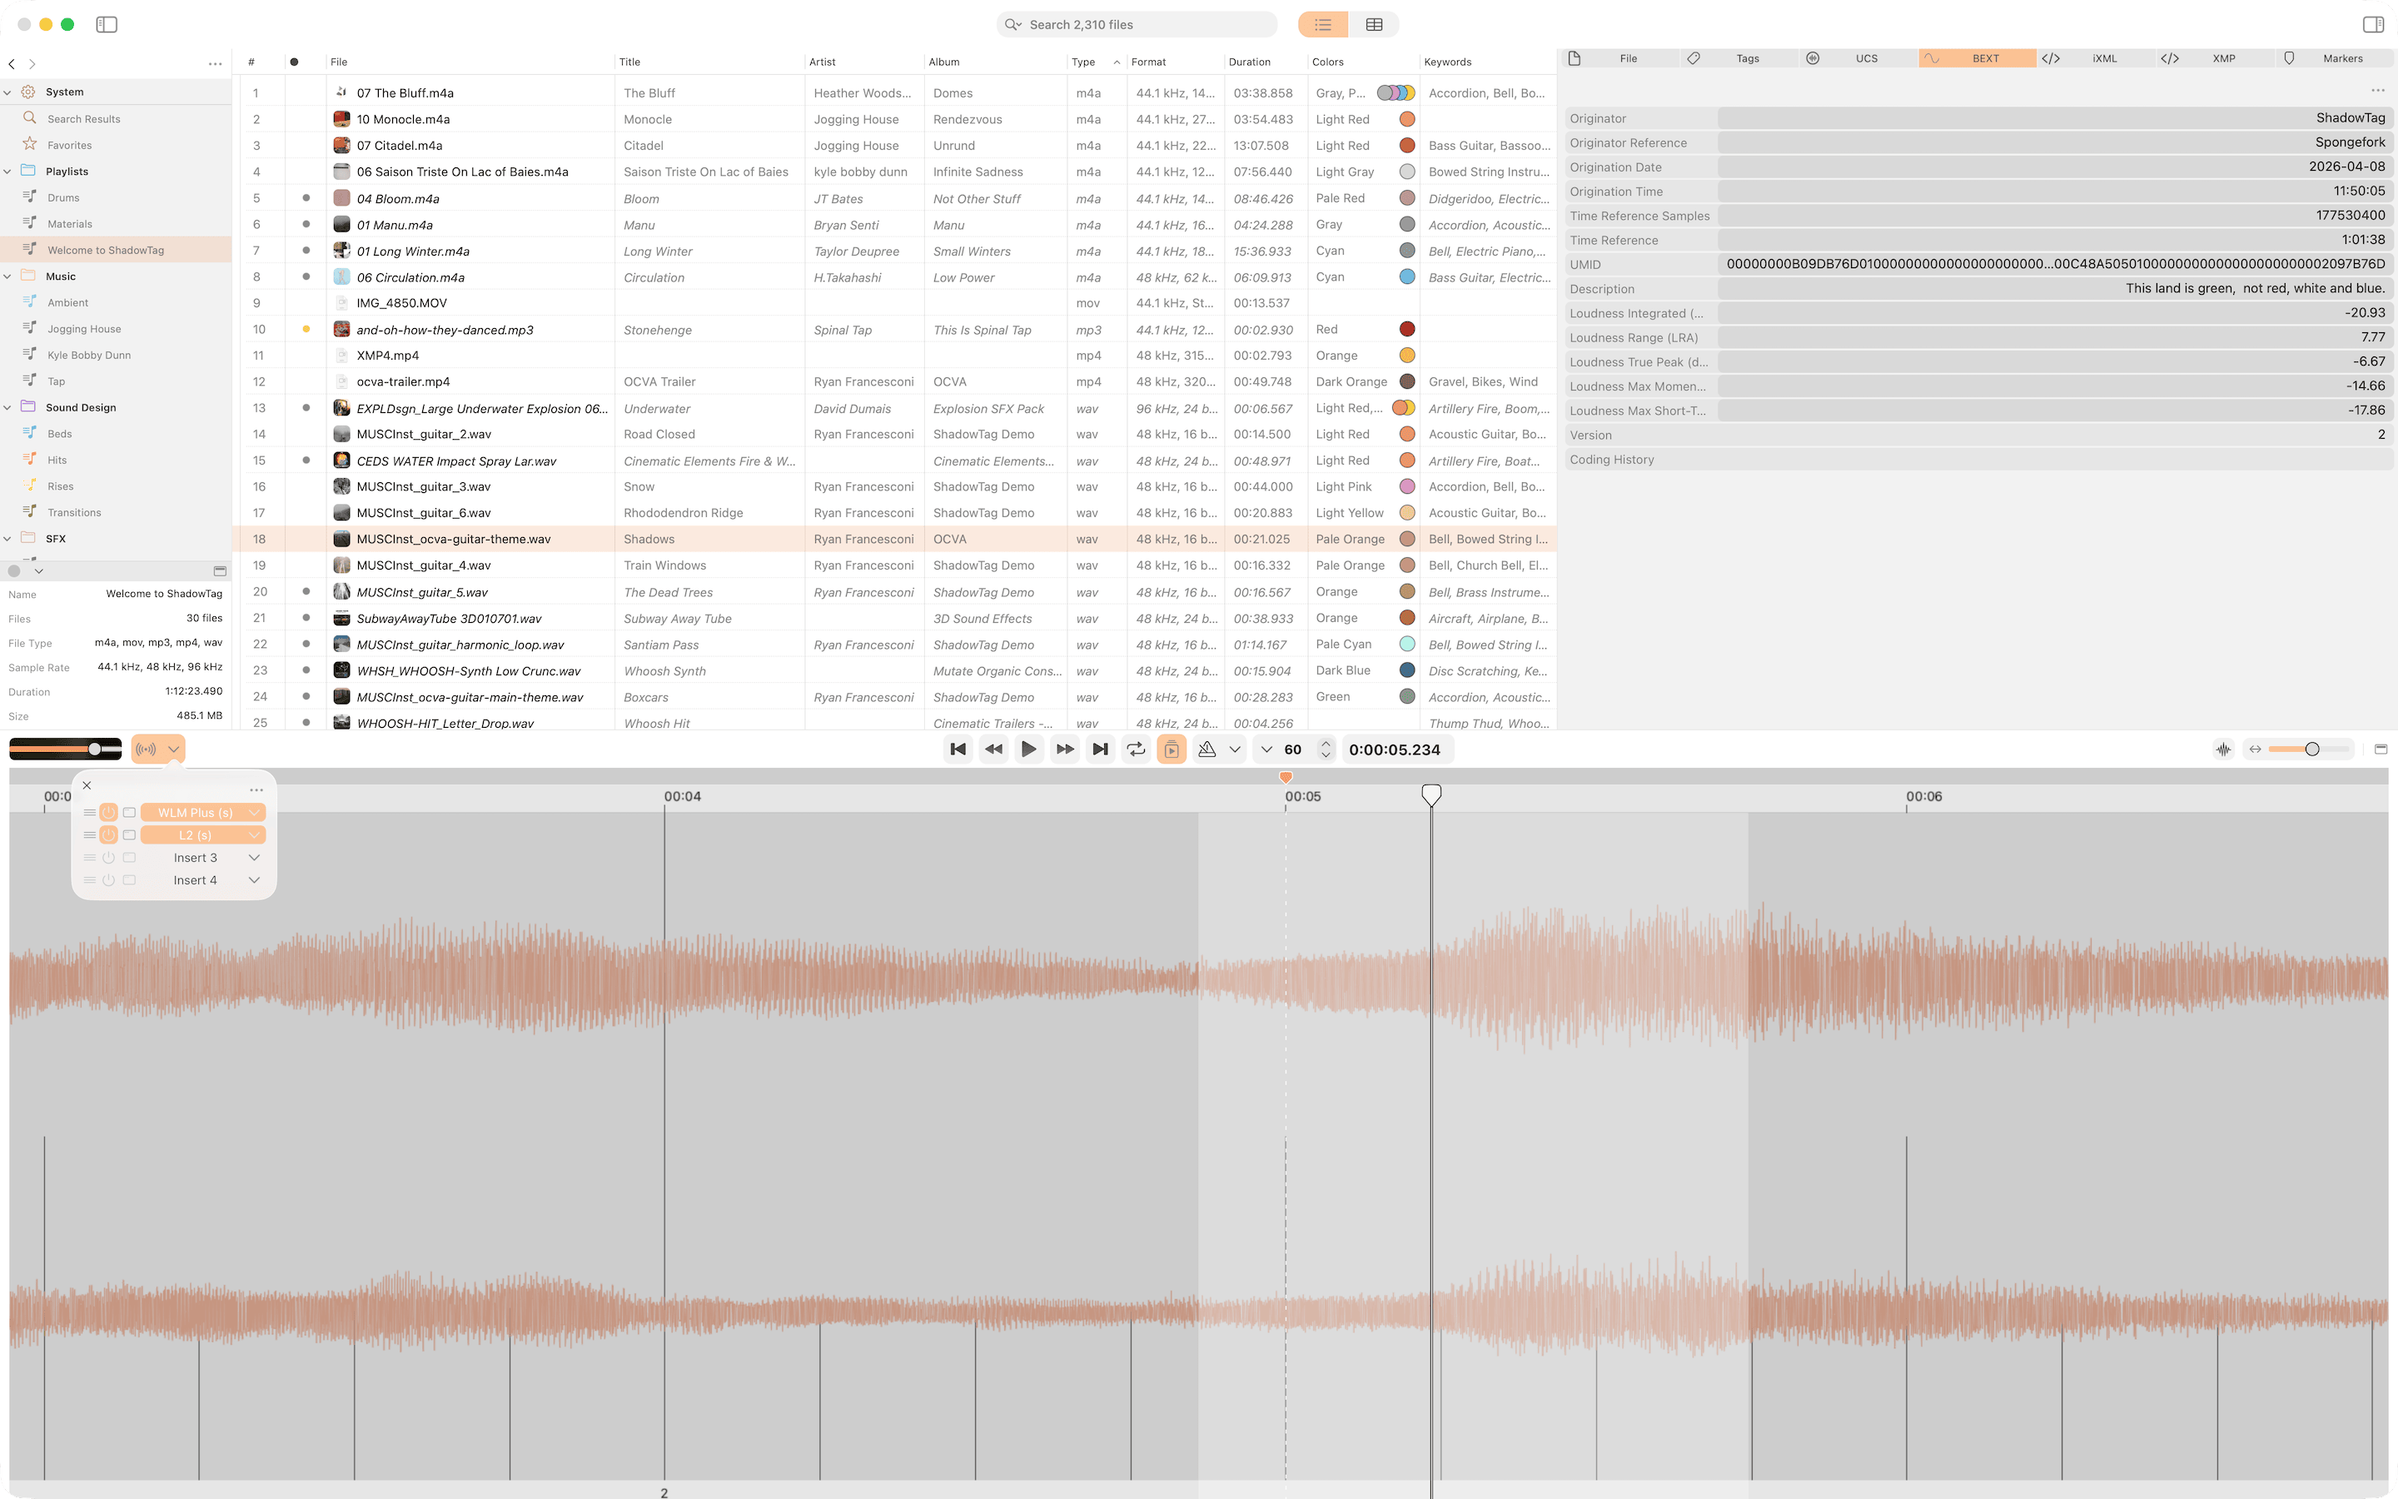Disable the WLM Plus insert power toggle
The width and height of the screenshot is (2398, 1499).
[x=109, y=812]
